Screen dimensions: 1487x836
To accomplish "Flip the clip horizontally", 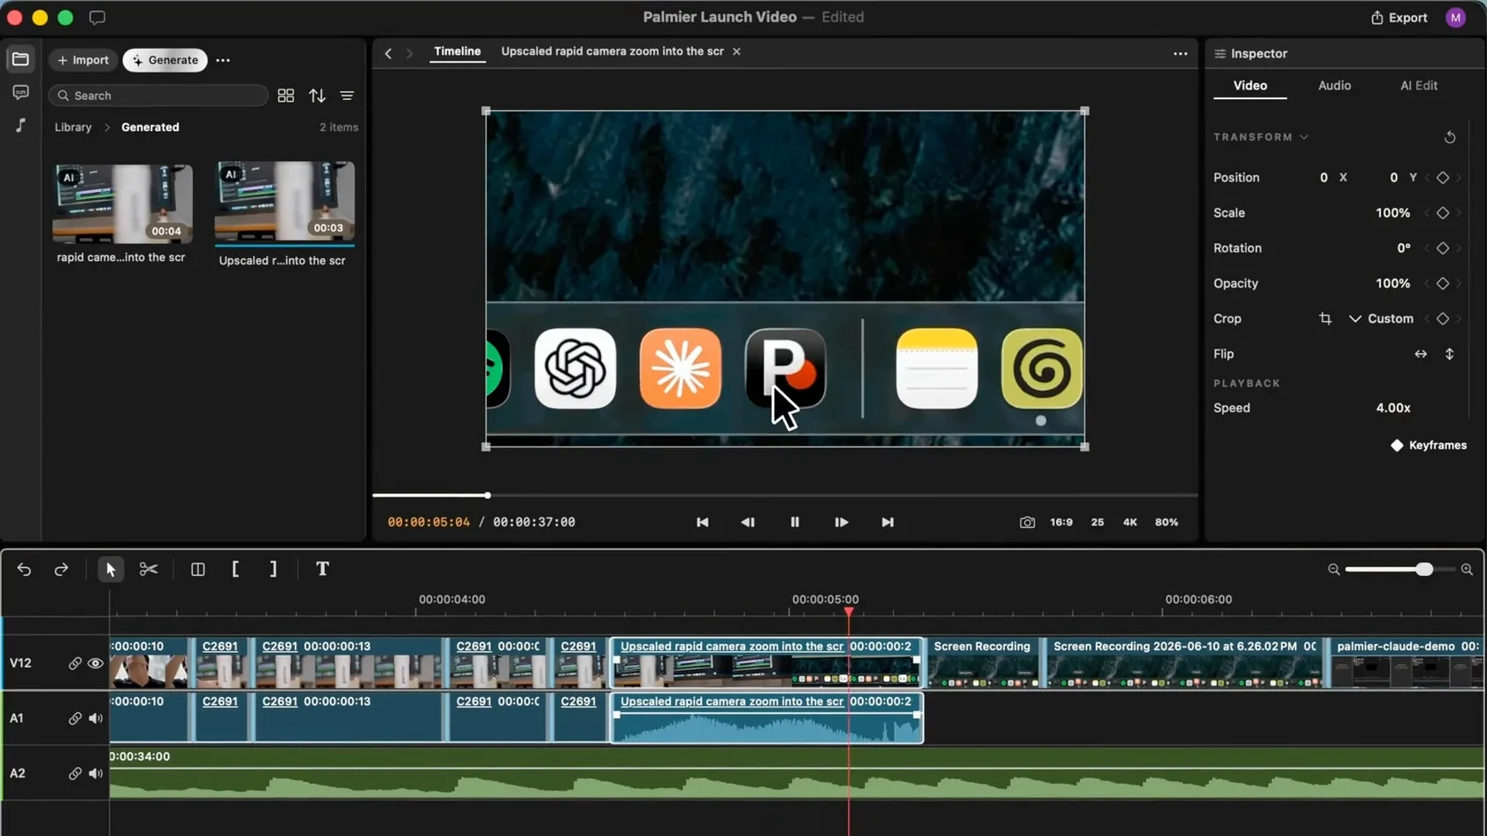I will 1421,354.
